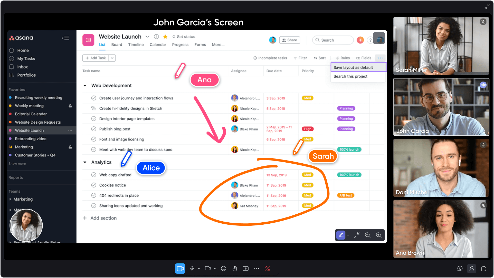Image resolution: width=494 pixels, height=278 pixels.
Task: Mark Cookies notice task complete
Action: point(94,185)
